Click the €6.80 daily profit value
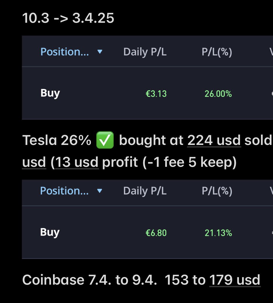The height and width of the screenshot is (303, 273). pyautogui.click(x=156, y=233)
